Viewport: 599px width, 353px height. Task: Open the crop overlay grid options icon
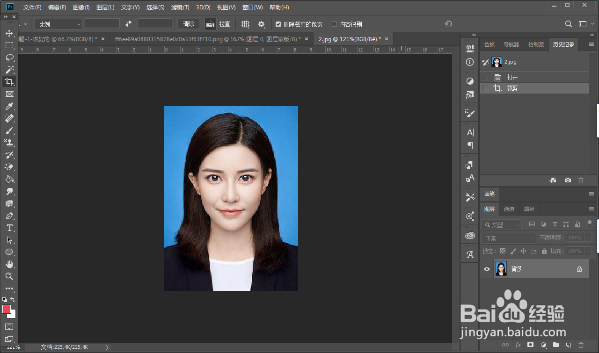click(245, 24)
